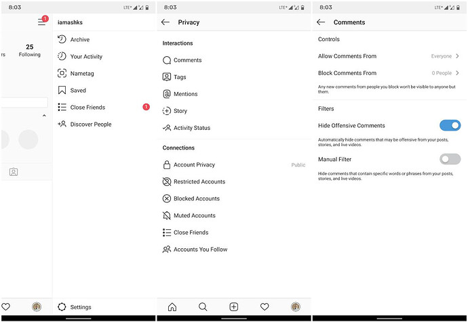Open Allow Comments From chevron

pos(457,56)
